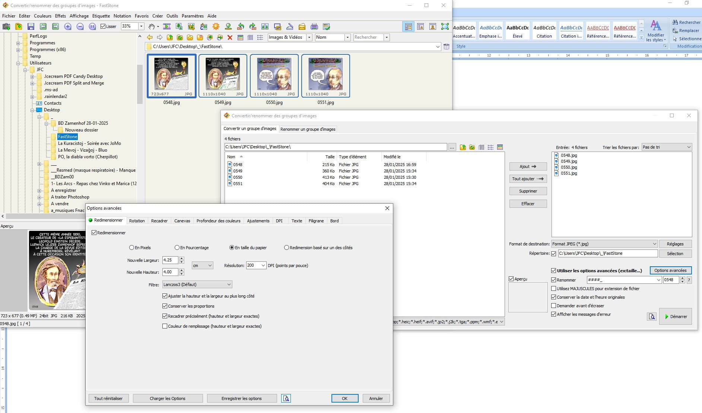Click the camera acquire icon in FastStone toolbar

pyautogui.click(x=6, y=26)
